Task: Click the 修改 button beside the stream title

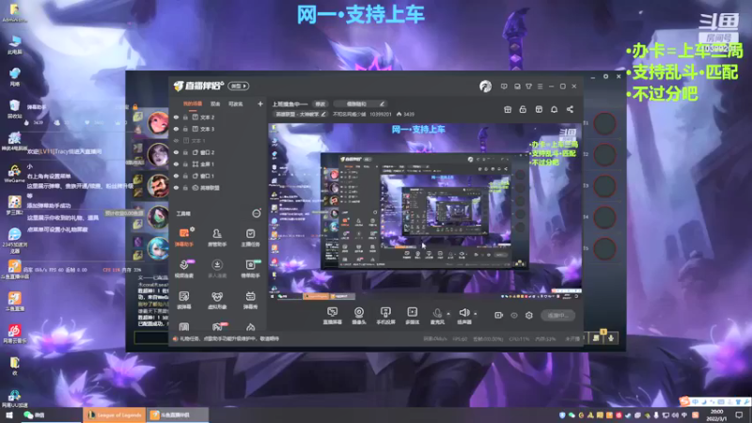Action: point(320,103)
